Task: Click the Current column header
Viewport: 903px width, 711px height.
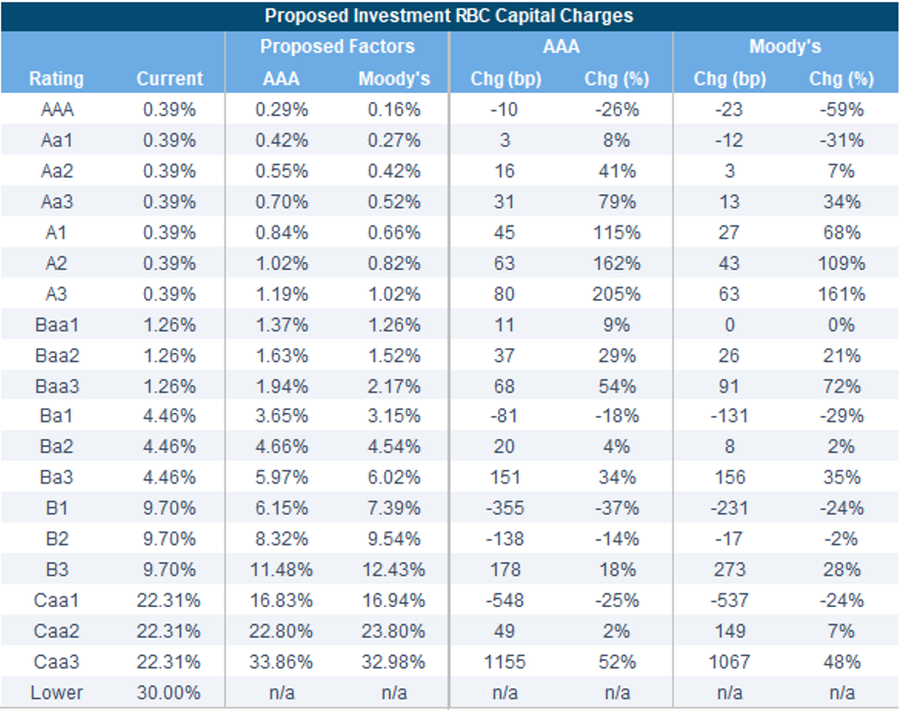Action: [x=170, y=78]
